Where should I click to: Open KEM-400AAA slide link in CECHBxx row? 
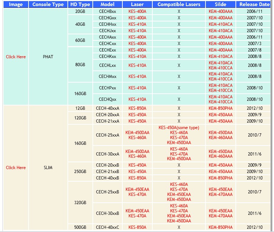(x=220, y=11)
